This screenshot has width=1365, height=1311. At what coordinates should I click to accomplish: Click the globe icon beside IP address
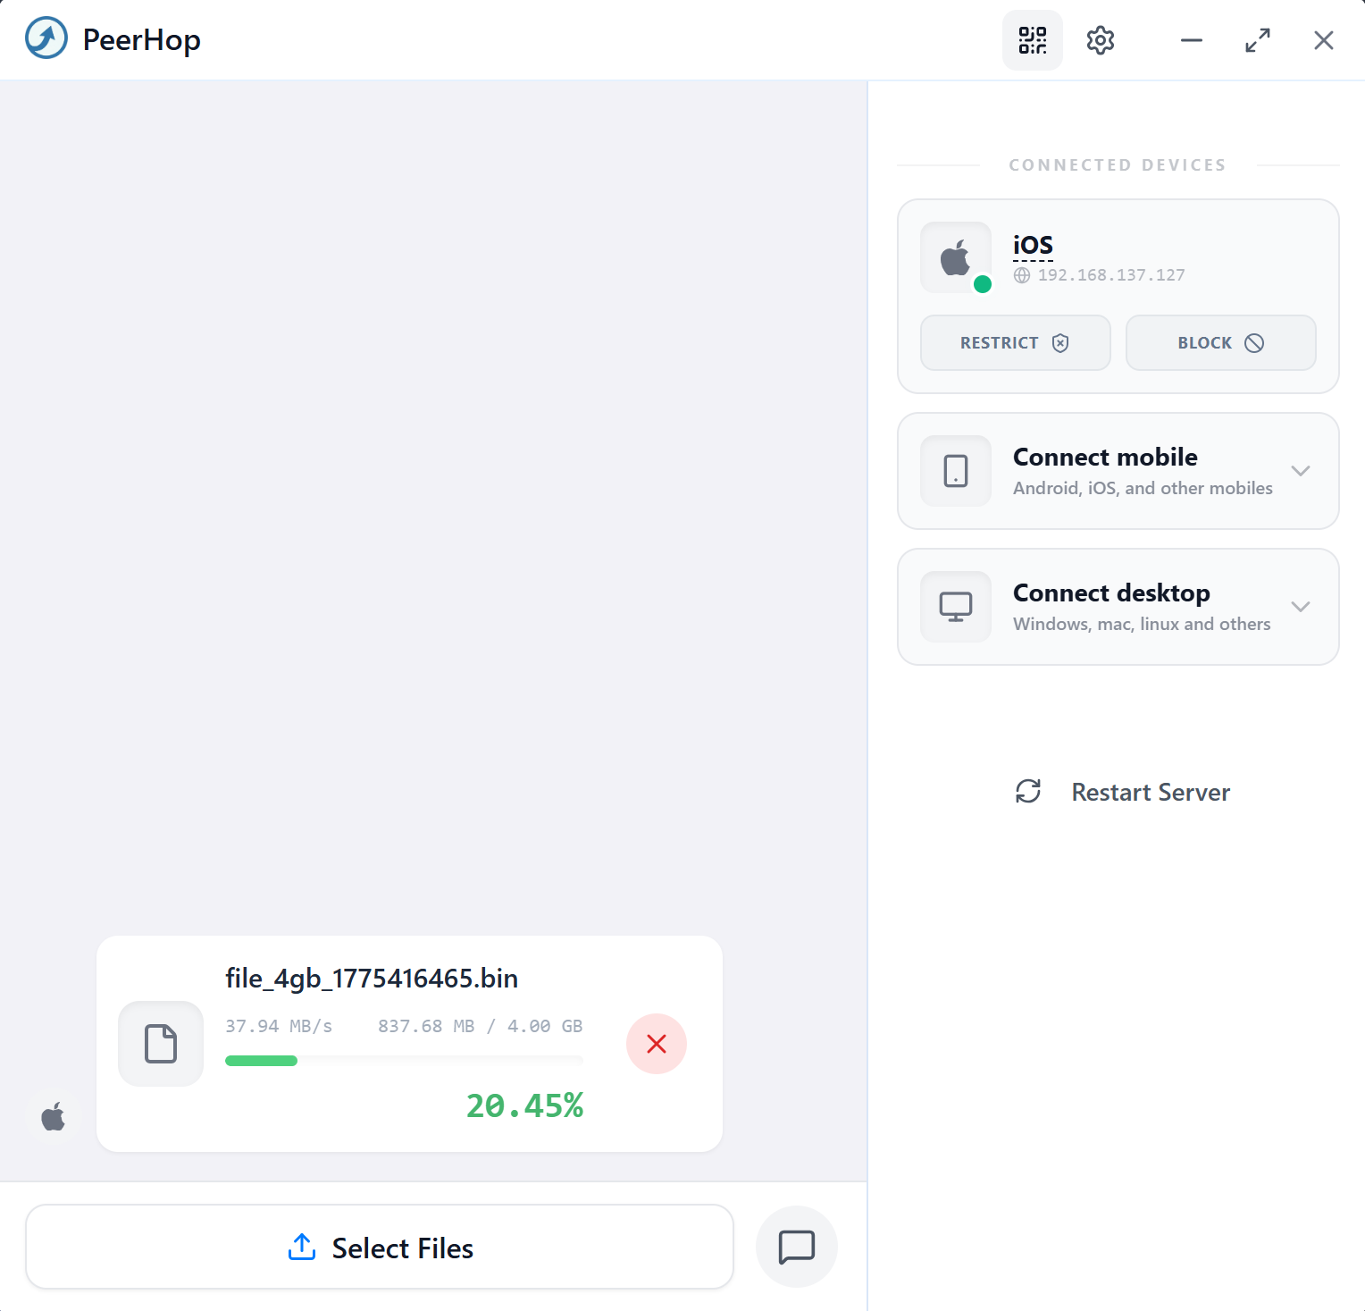1022,275
